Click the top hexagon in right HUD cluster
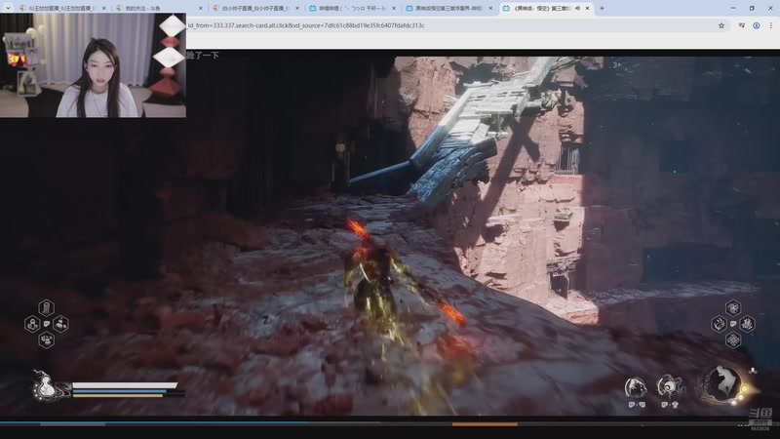Image resolution: width=780 pixels, height=439 pixels. [x=733, y=307]
